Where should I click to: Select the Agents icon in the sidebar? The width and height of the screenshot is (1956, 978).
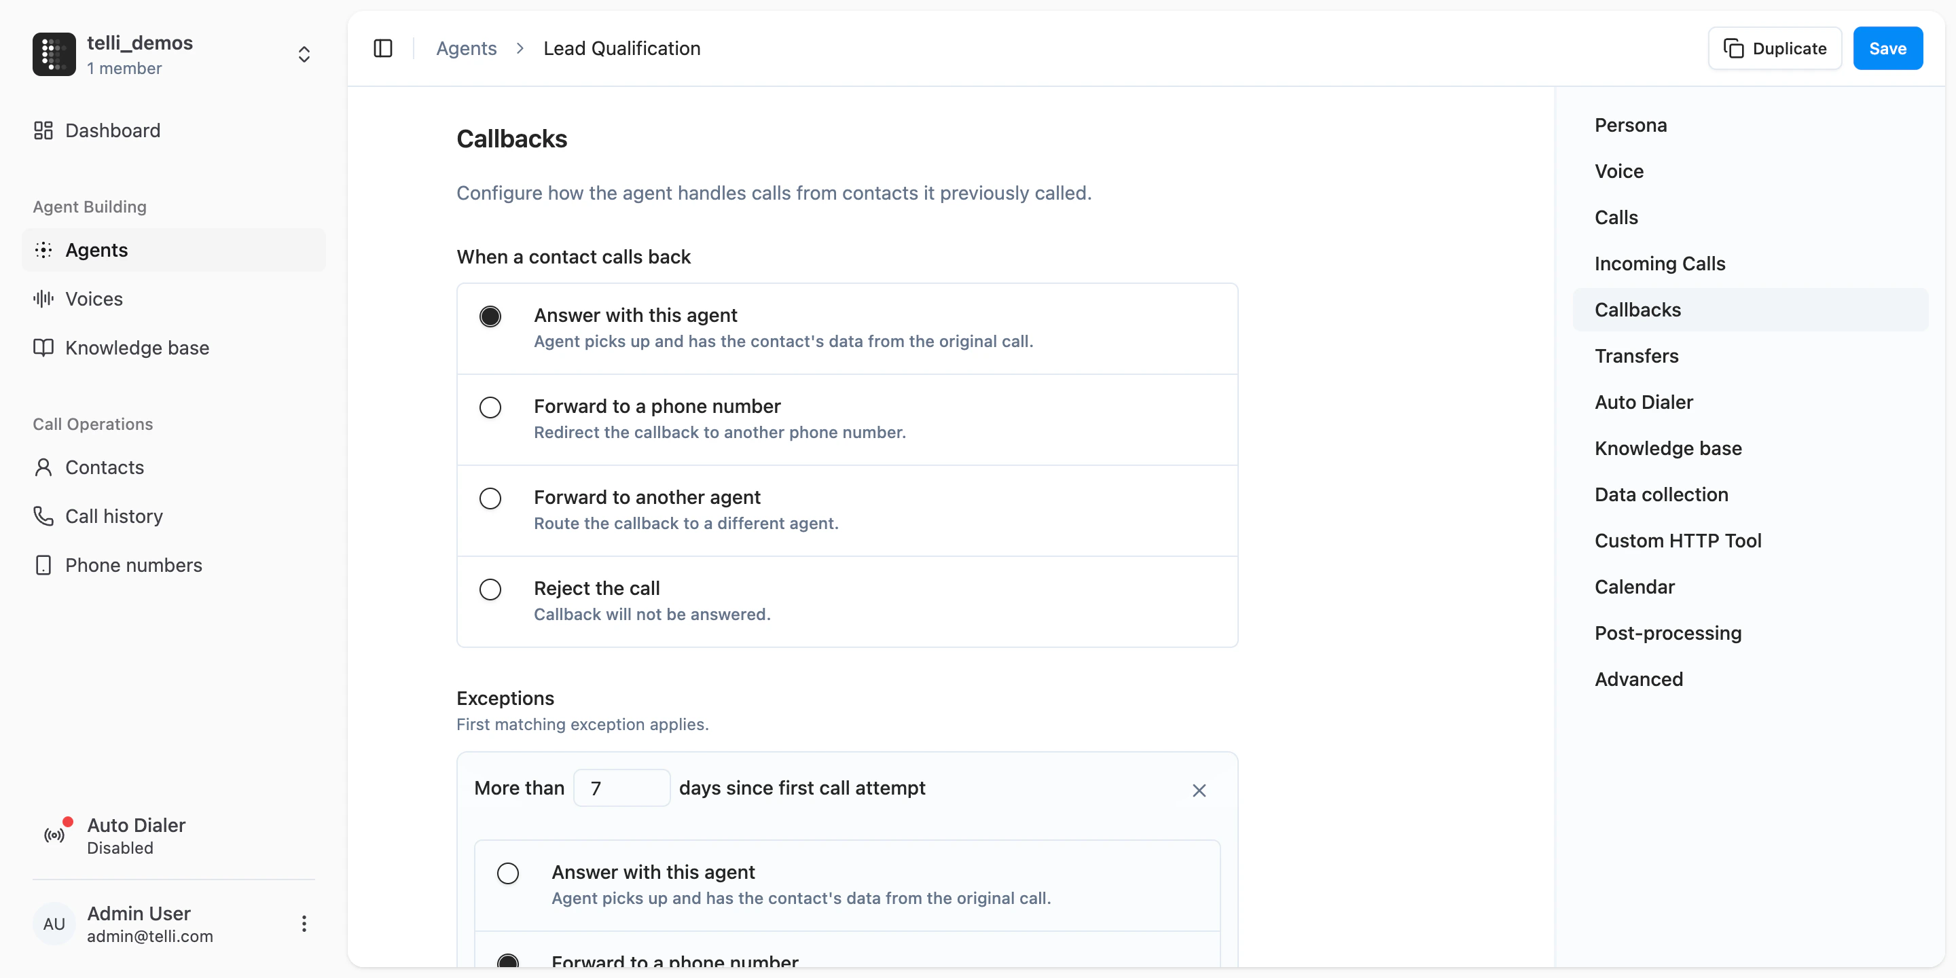click(43, 250)
